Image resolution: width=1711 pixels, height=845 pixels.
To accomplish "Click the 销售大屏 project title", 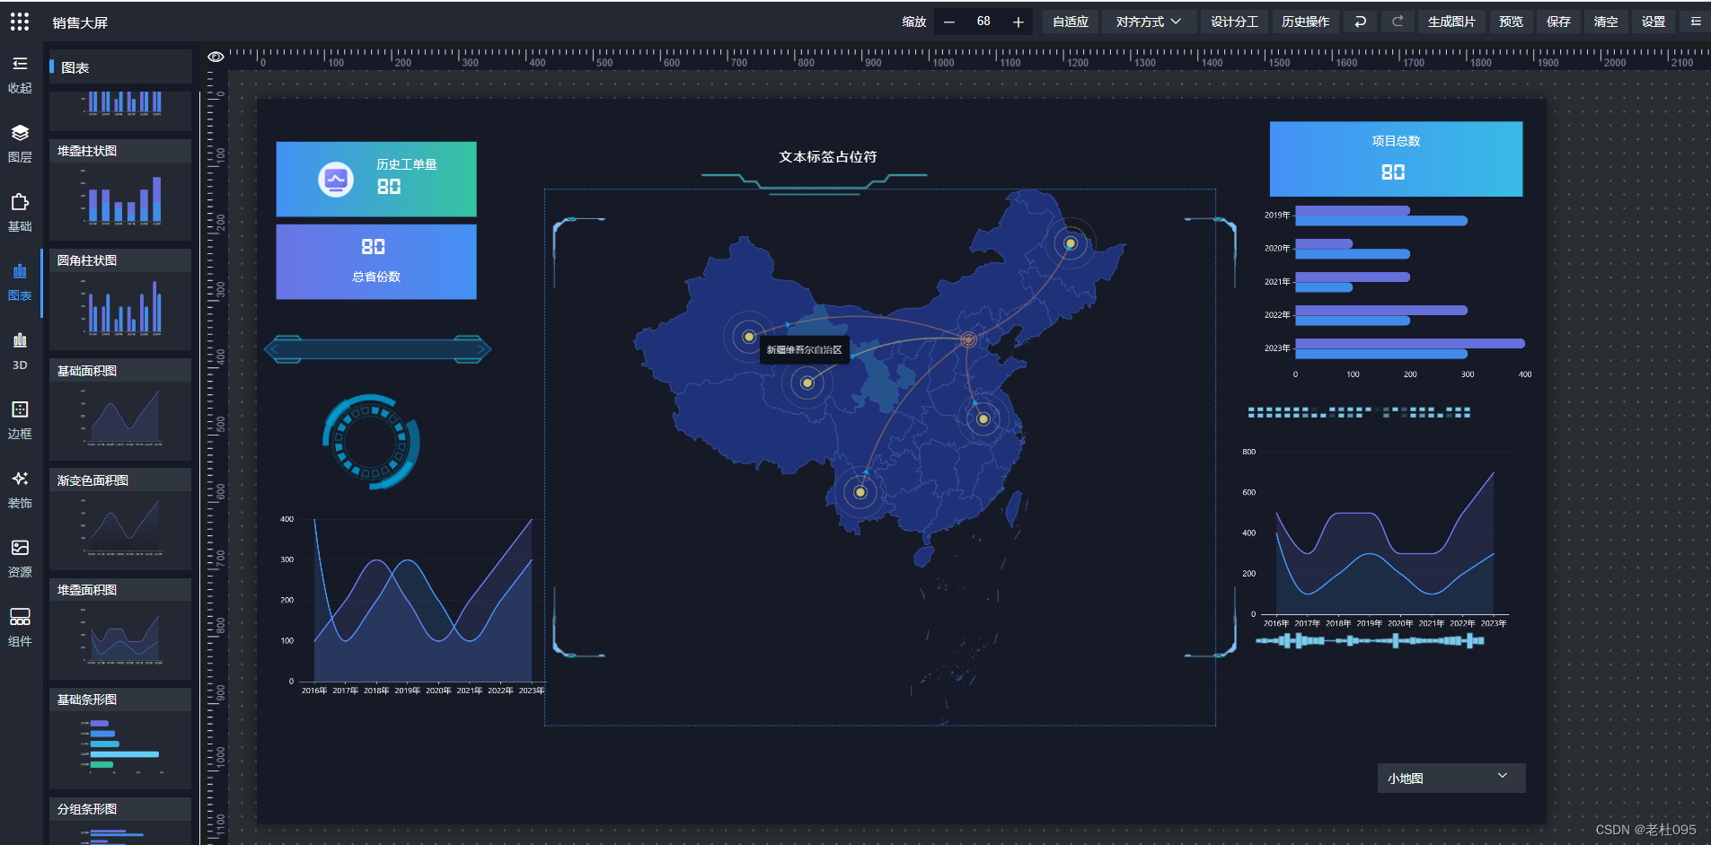I will point(80,22).
